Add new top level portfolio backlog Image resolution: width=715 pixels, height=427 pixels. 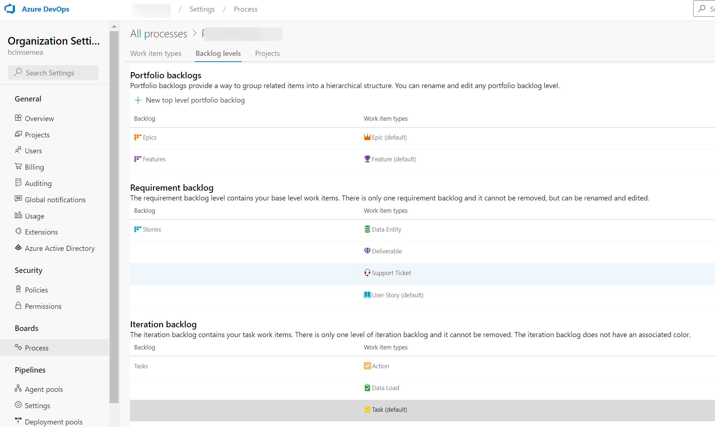190,100
